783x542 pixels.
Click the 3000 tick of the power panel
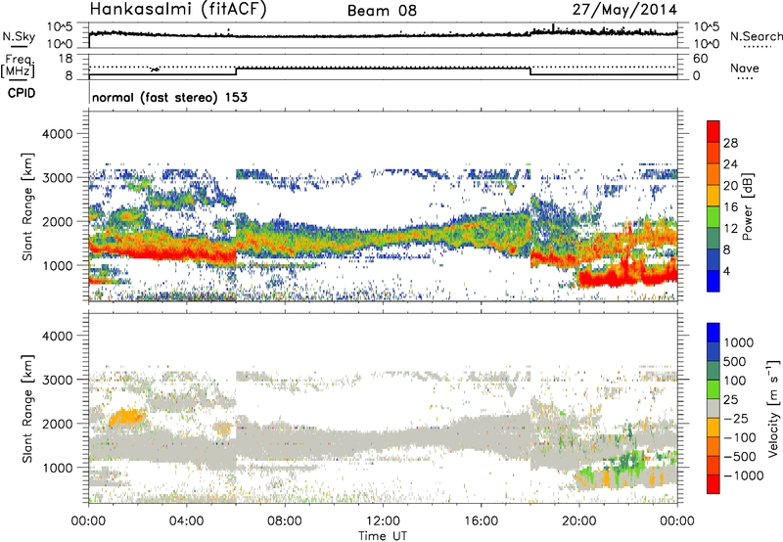(x=58, y=178)
